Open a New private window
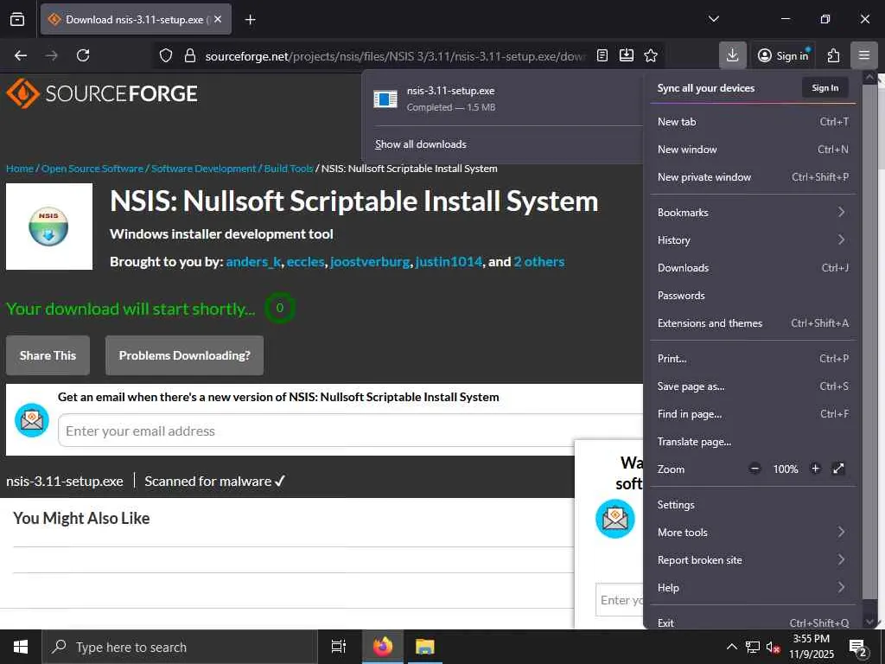885x664 pixels. click(x=753, y=176)
